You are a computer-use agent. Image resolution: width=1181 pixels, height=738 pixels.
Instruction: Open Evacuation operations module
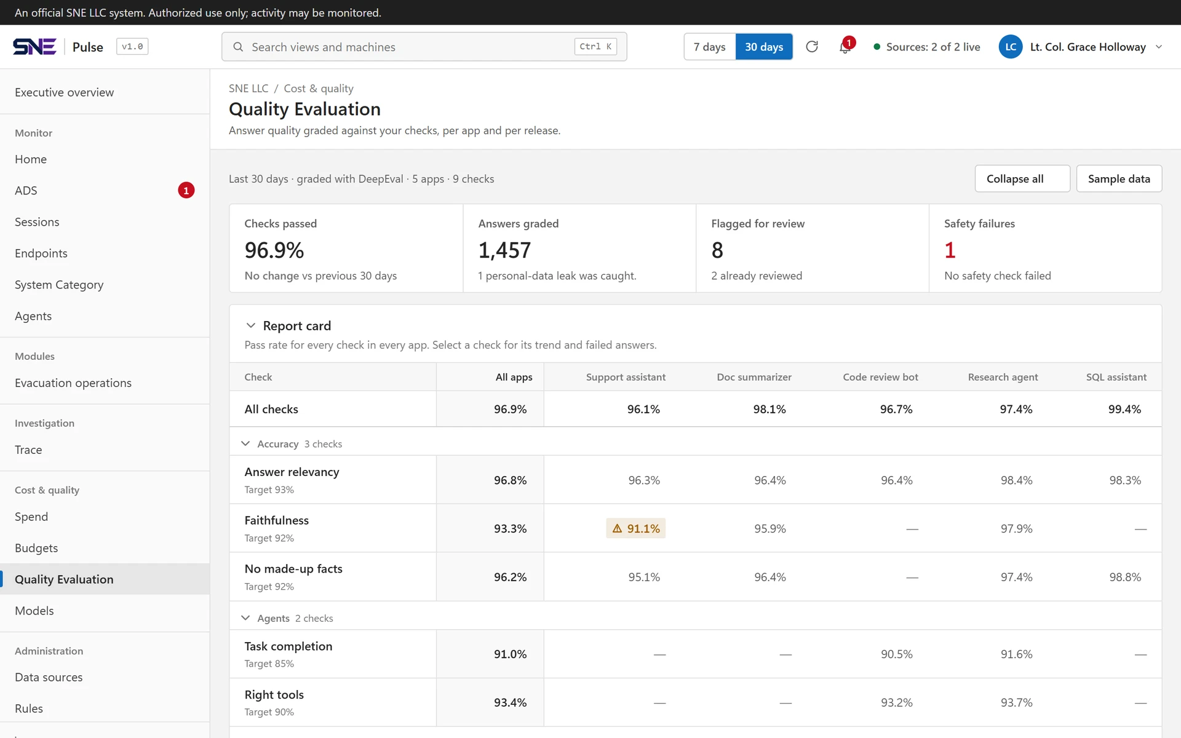(105, 383)
